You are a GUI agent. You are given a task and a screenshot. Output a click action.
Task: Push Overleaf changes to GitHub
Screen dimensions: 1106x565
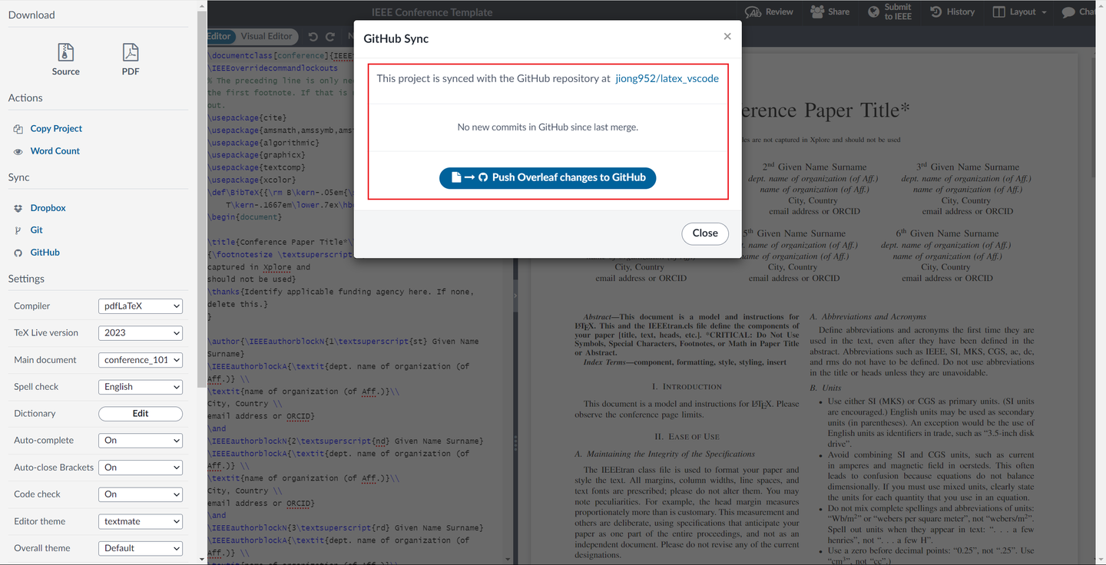(548, 177)
